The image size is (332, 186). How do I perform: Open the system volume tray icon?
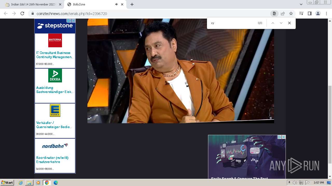pyautogui.click(x=295, y=183)
